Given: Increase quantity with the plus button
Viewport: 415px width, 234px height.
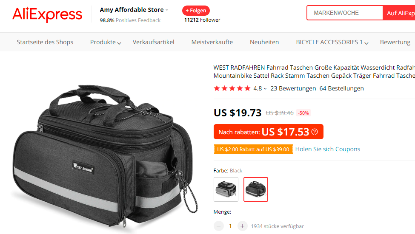Looking at the screenshot, I should point(242,226).
